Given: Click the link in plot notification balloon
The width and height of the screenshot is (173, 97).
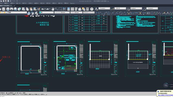Looking at the screenshot, I should pos(165,95).
